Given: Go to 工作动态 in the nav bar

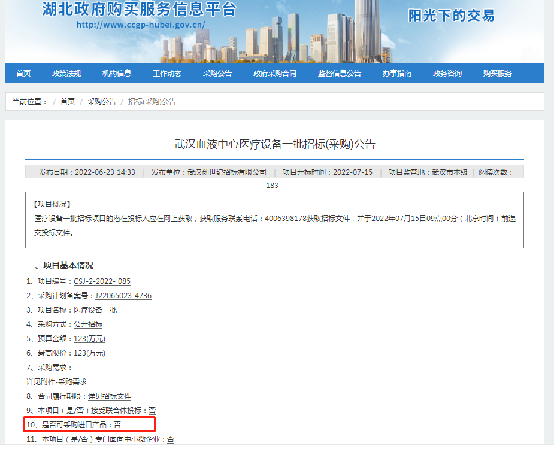Looking at the screenshot, I should pyautogui.click(x=167, y=74).
